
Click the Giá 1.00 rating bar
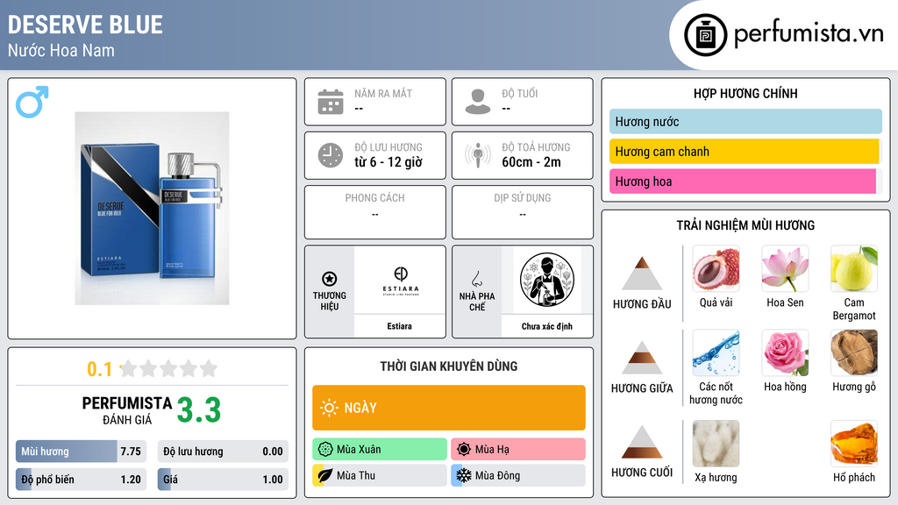coord(223,480)
